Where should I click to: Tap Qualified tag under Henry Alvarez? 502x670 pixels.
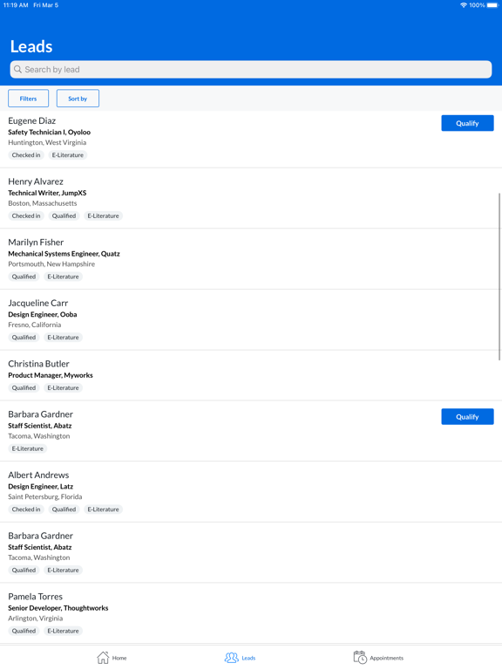[64, 215]
